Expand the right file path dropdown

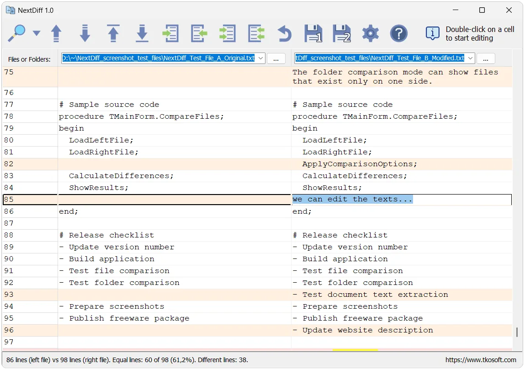[471, 58]
